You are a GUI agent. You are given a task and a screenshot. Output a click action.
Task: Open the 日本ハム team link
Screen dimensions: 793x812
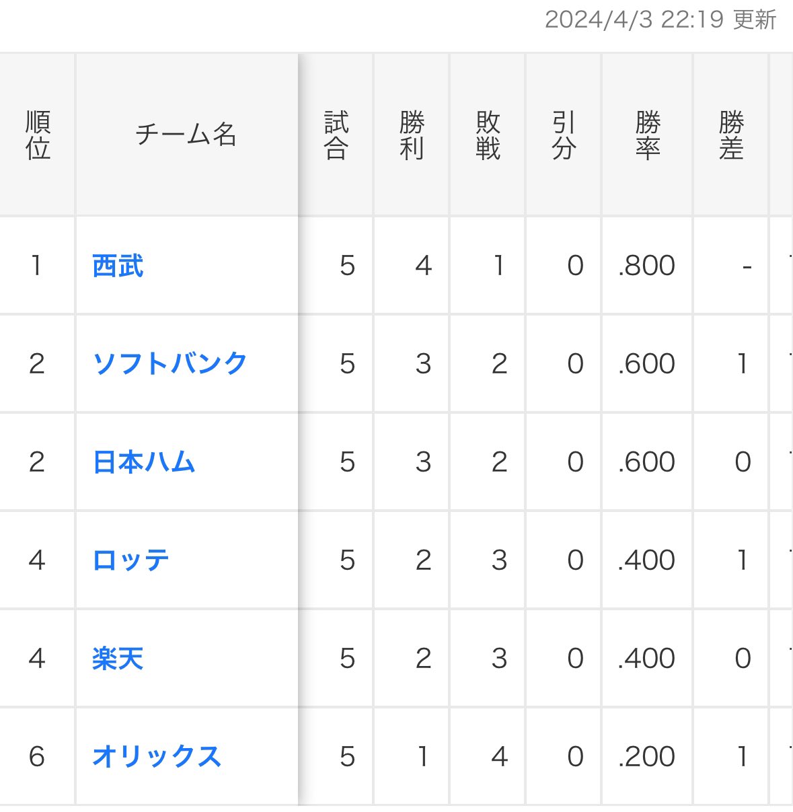(x=144, y=462)
